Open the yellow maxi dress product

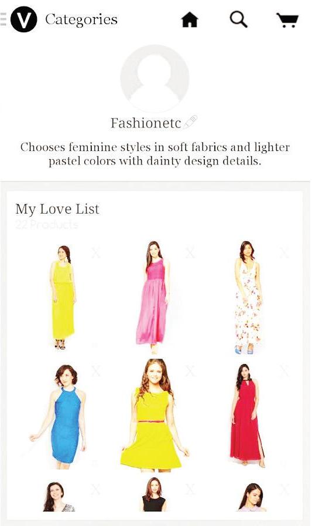coord(63,297)
